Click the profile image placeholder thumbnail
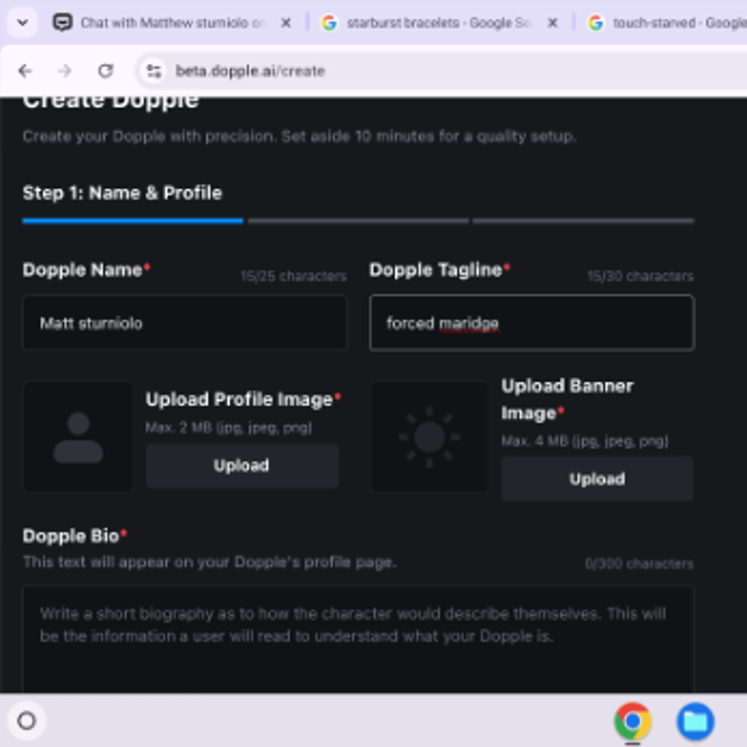The height and width of the screenshot is (747, 747). [78, 436]
